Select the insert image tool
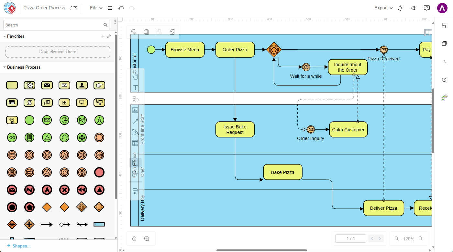Image resolution: width=453 pixels, height=252 pixels. click(135, 110)
